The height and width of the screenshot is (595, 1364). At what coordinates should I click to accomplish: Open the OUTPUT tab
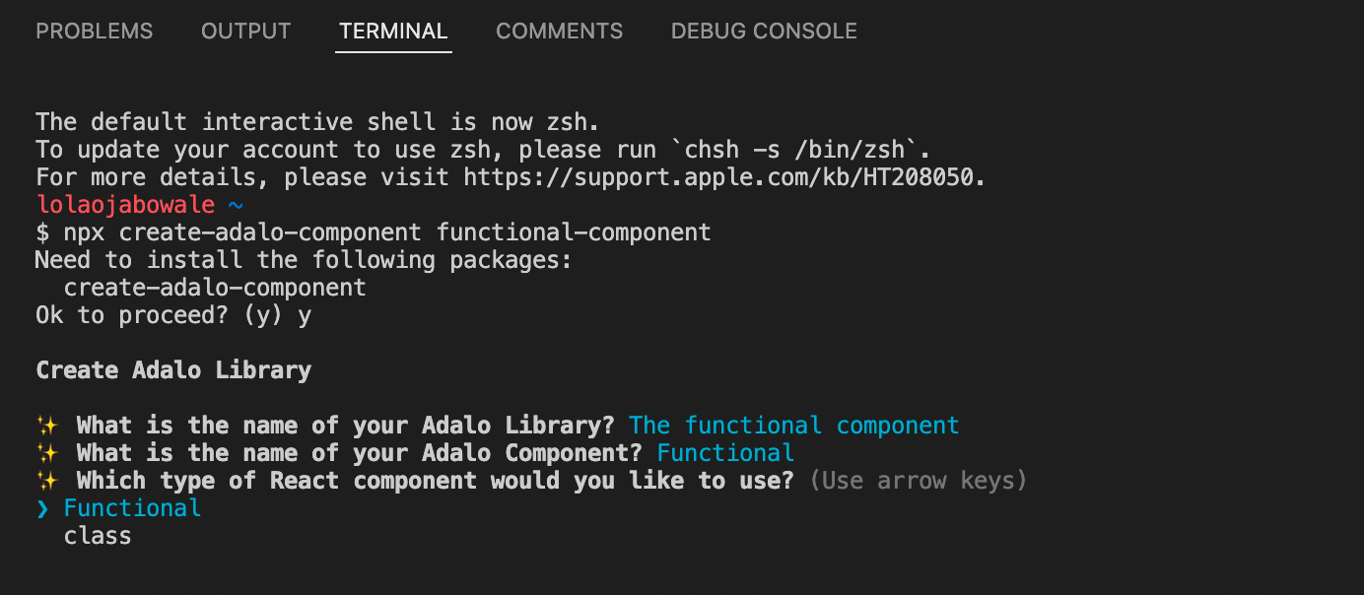coord(245,32)
